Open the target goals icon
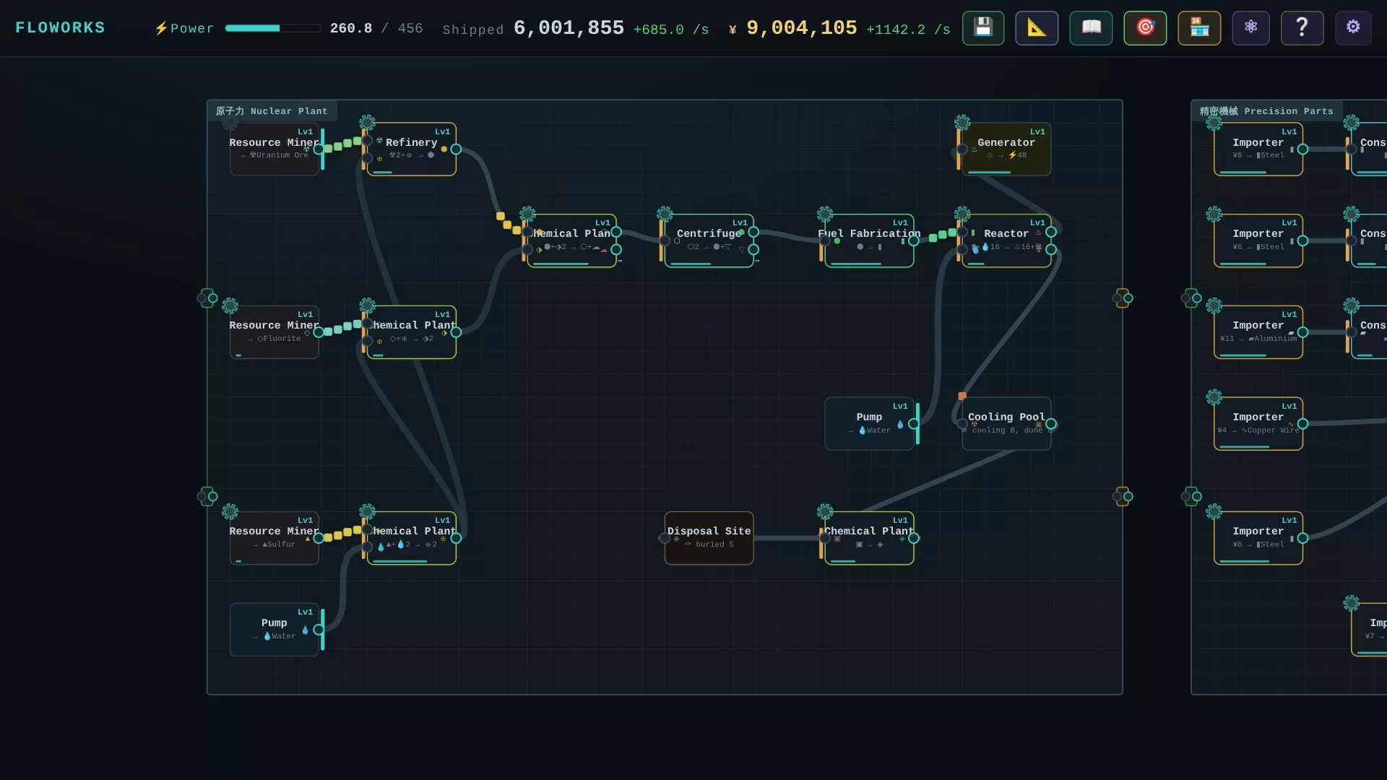This screenshot has width=1387, height=780. 1145,28
